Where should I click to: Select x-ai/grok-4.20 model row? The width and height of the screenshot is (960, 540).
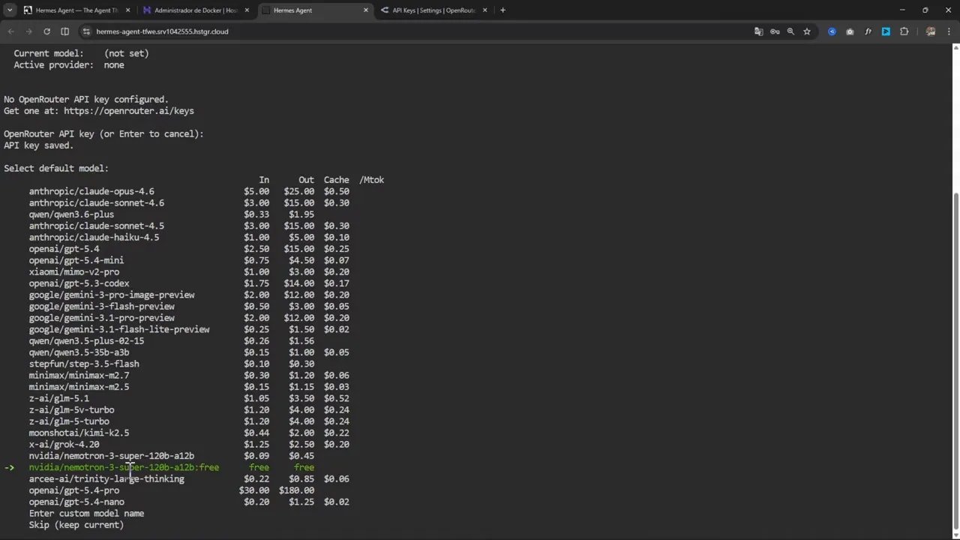tap(189, 444)
